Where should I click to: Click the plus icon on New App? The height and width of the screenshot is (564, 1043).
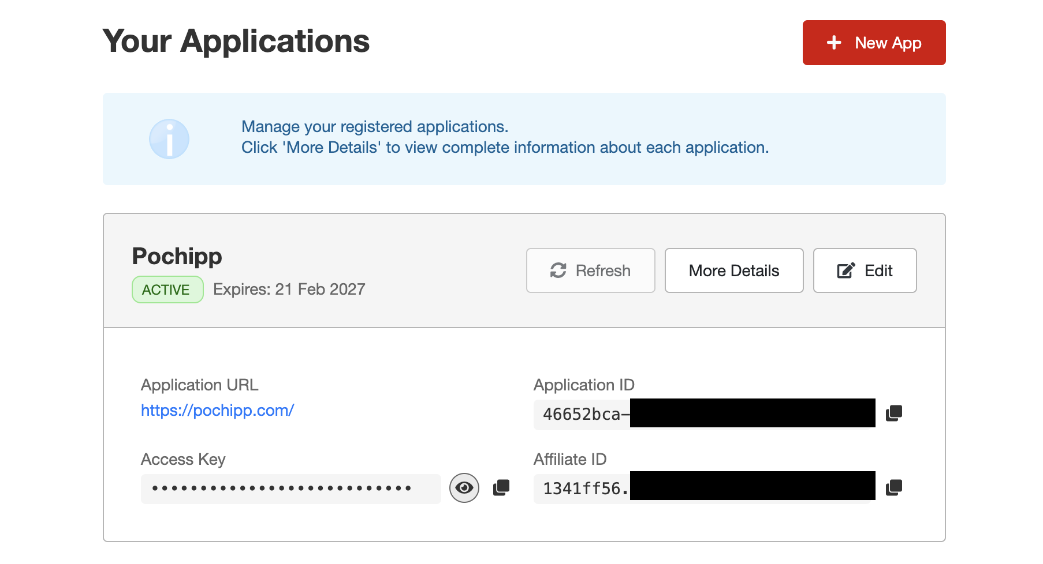click(x=833, y=43)
